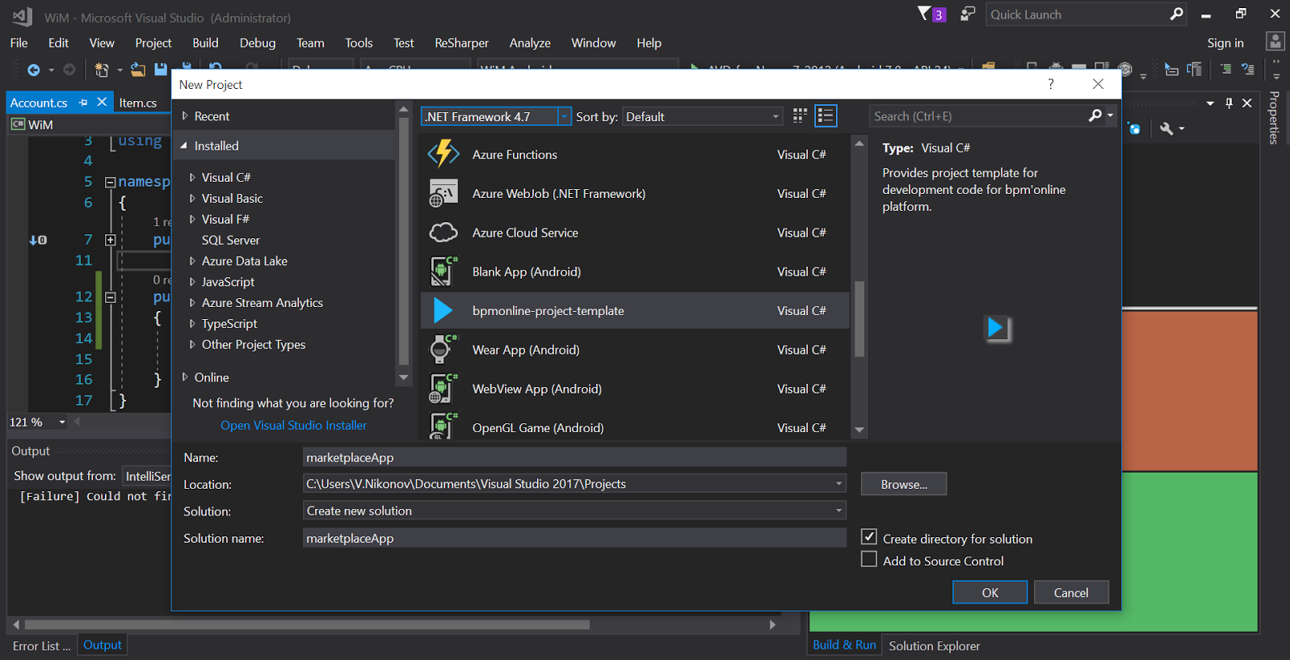
Task: Collapse the namespace block in code editor
Action: tap(110, 182)
